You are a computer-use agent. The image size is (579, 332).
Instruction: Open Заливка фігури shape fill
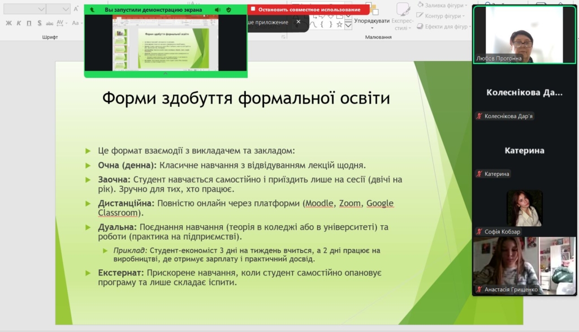pyautogui.click(x=442, y=5)
